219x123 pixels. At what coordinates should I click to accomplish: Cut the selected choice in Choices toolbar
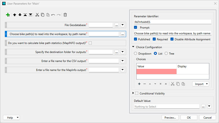173,84
